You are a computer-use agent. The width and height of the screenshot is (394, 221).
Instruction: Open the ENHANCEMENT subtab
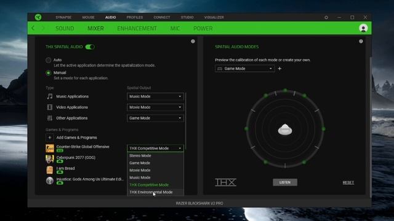click(x=137, y=28)
